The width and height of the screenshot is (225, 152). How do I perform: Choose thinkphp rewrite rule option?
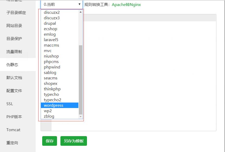[x=52, y=89]
